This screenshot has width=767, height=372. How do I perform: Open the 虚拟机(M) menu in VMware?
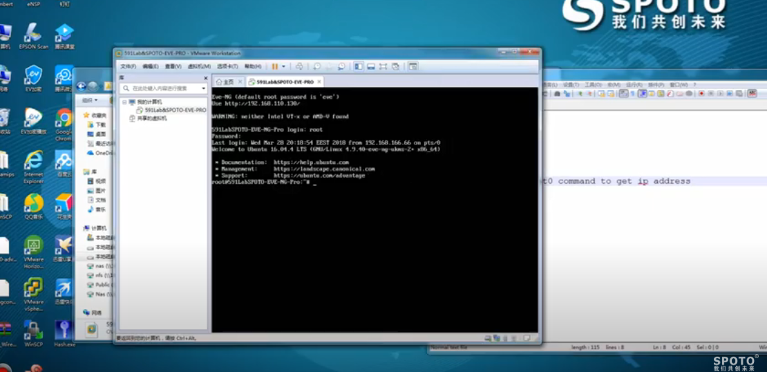pyautogui.click(x=199, y=66)
